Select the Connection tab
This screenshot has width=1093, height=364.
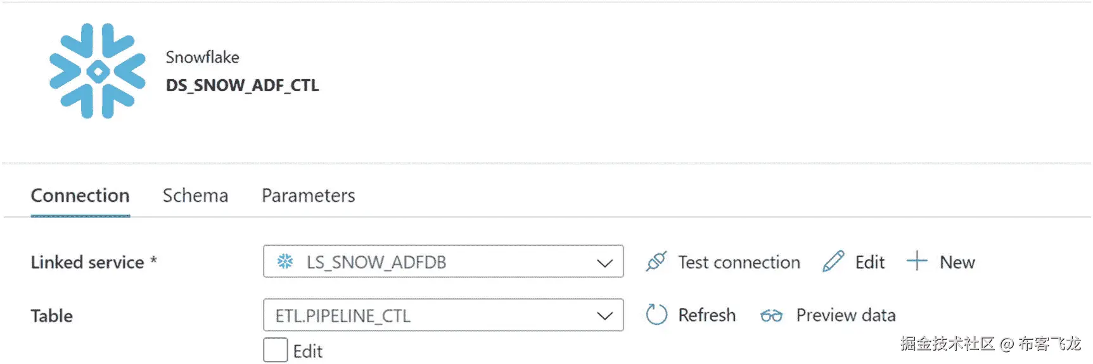click(x=80, y=196)
